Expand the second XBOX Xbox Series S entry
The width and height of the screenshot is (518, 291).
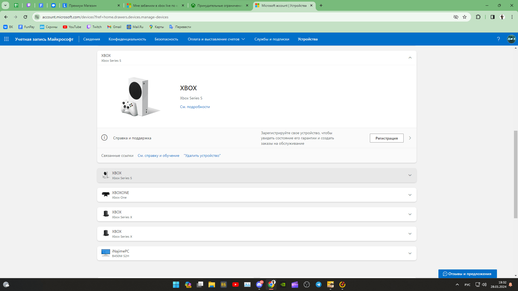click(410, 175)
